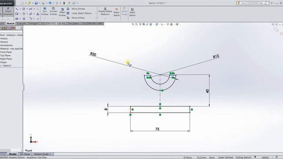Click Sensors in the feature tree
This screenshot has width=283, height=159.
point(4,42)
